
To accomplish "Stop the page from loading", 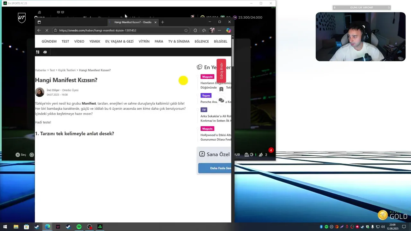I will pyautogui.click(x=47, y=30).
